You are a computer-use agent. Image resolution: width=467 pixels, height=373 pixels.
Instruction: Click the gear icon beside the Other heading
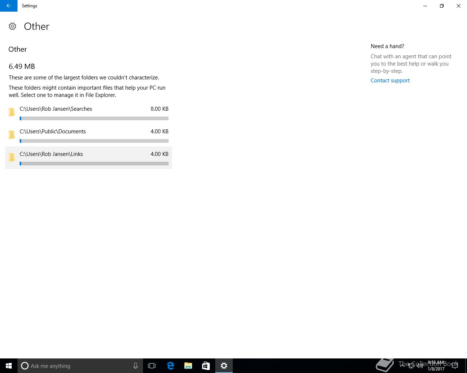click(12, 26)
